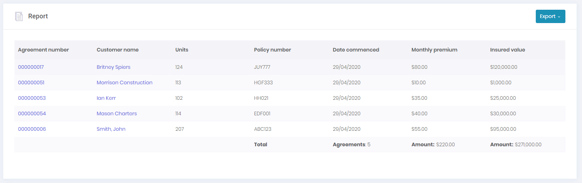Click the Report page title
The height and width of the screenshot is (183, 582).
pyautogui.click(x=38, y=16)
